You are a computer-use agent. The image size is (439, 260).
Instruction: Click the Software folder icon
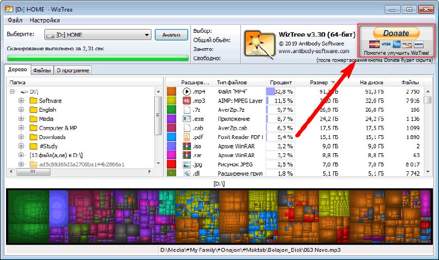pyautogui.click(x=33, y=101)
